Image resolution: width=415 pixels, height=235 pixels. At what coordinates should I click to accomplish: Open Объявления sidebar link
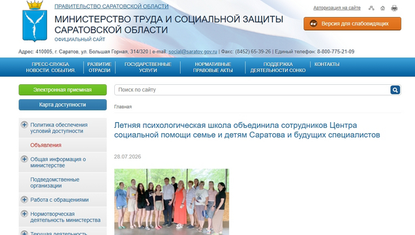click(46, 145)
